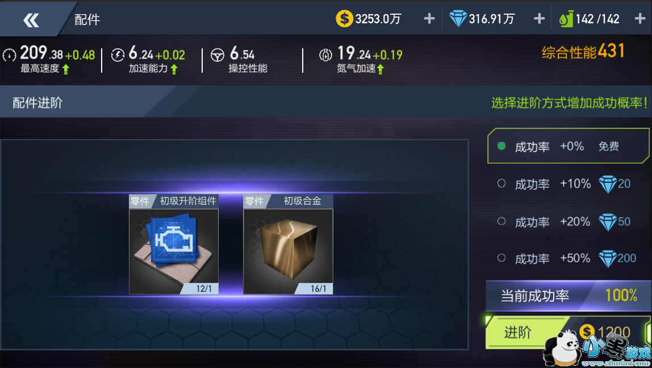Tap the gold coin currency icon

(344, 19)
